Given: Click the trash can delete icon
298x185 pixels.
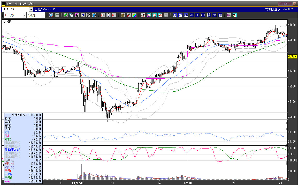Looking at the screenshot, I should (x=94, y=15).
